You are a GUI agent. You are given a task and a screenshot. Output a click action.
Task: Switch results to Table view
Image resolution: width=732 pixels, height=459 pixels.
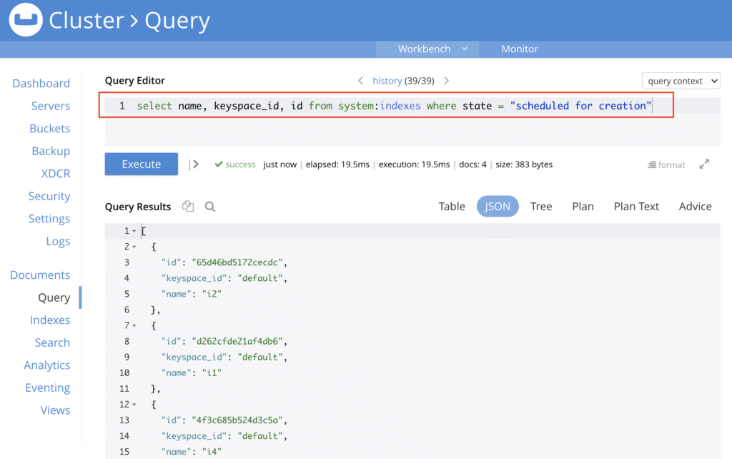[x=452, y=206]
